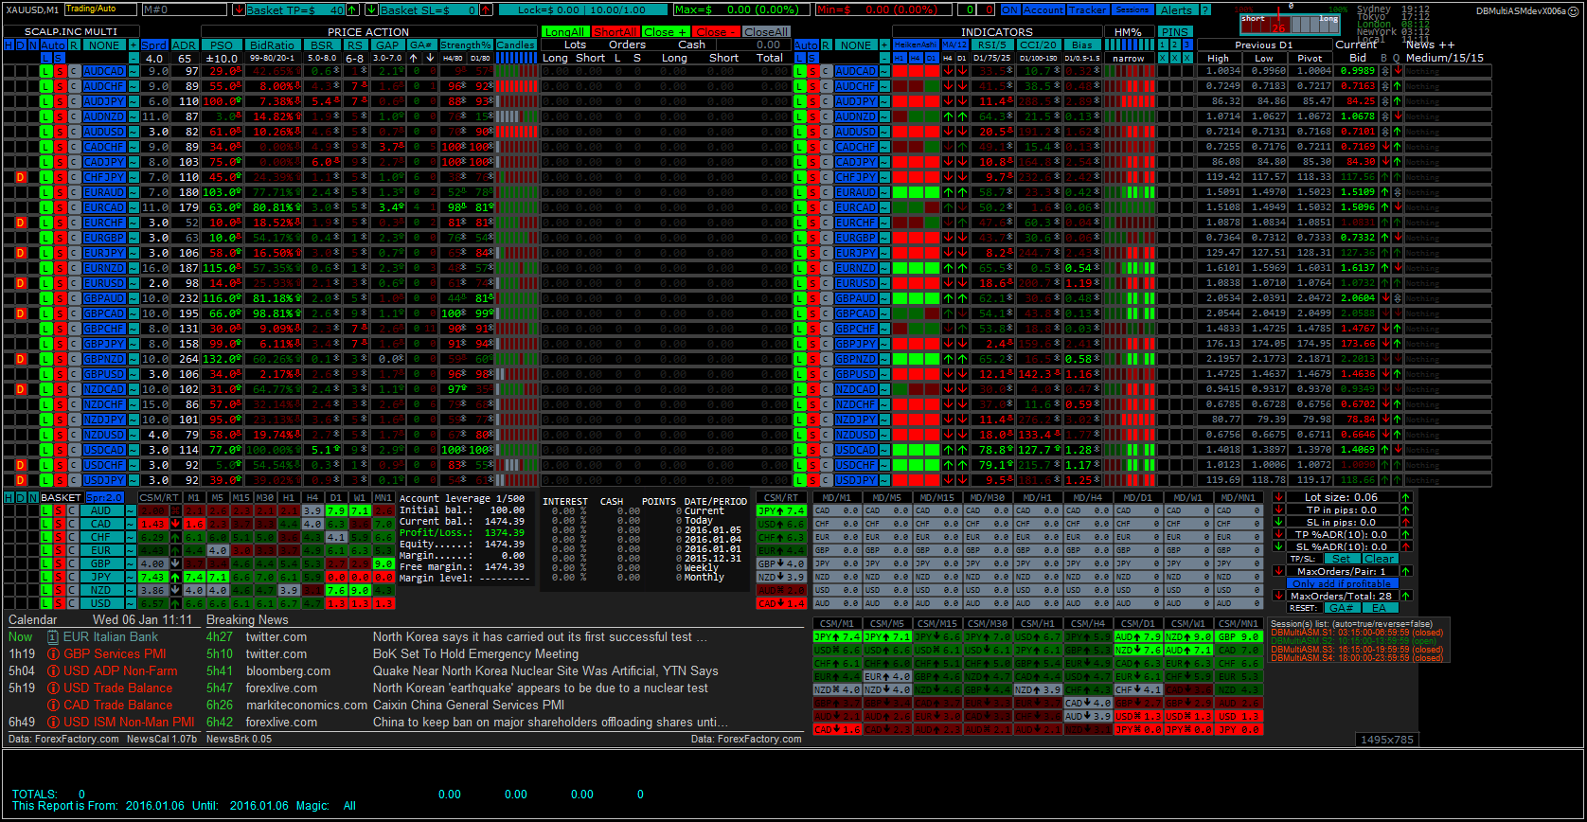Click the short/long sentiment gauge
The image size is (1587, 822).
click(1291, 24)
